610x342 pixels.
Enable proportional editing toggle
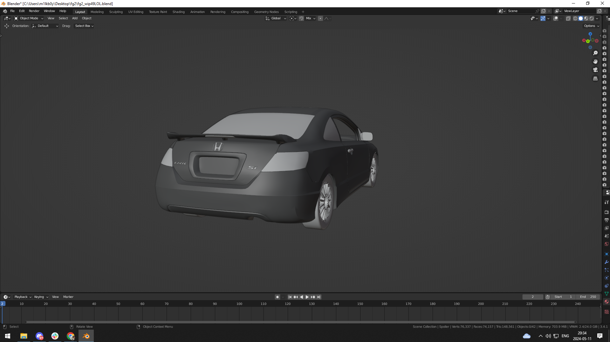point(320,18)
